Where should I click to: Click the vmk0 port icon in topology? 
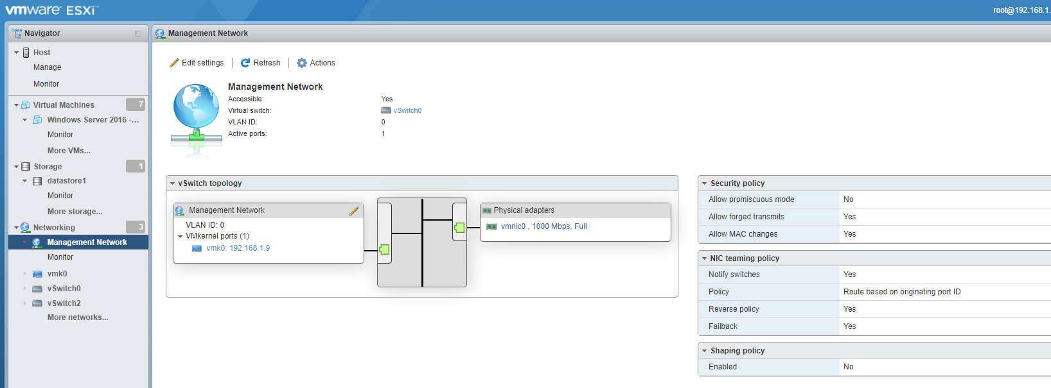tap(197, 249)
